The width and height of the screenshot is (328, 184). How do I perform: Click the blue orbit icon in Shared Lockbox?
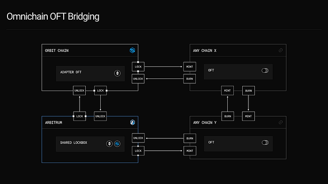click(117, 143)
